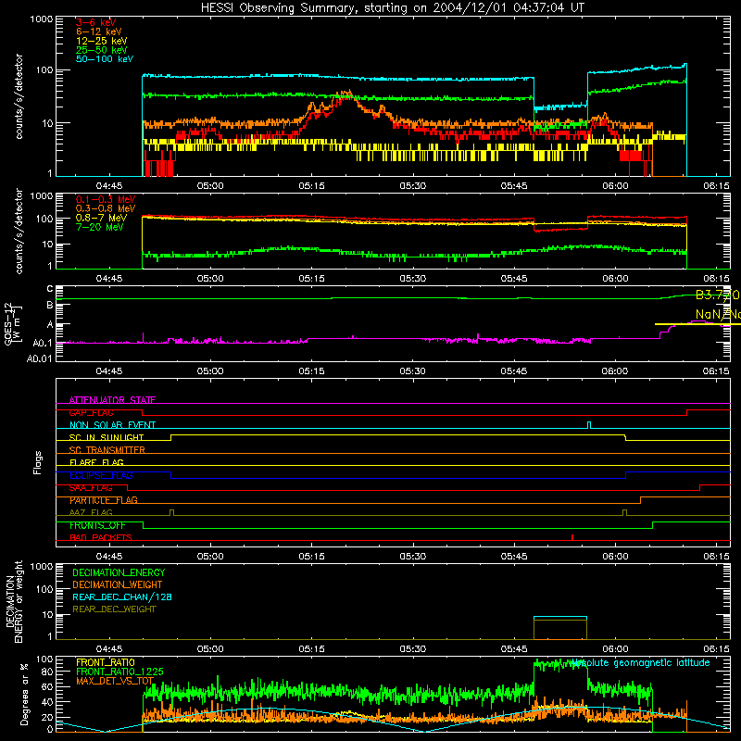This screenshot has width=741, height=741.
Task: Click the 0.3-0.8 MeV legend entry
Action: pos(106,208)
